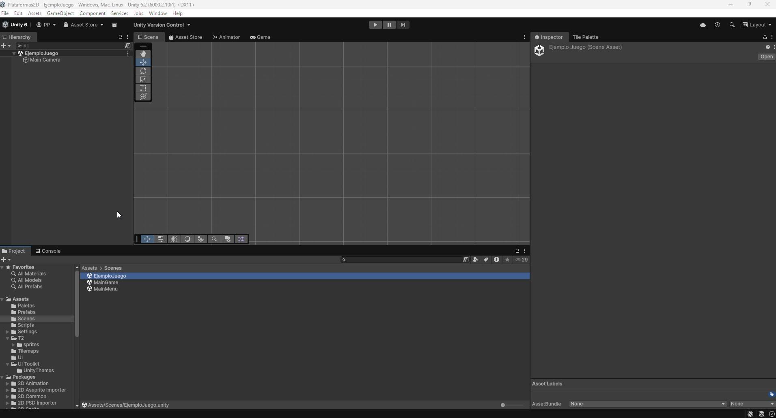776x418 pixels.
Task: Lock the Project panel
Action: pyautogui.click(x=517, y=251)
